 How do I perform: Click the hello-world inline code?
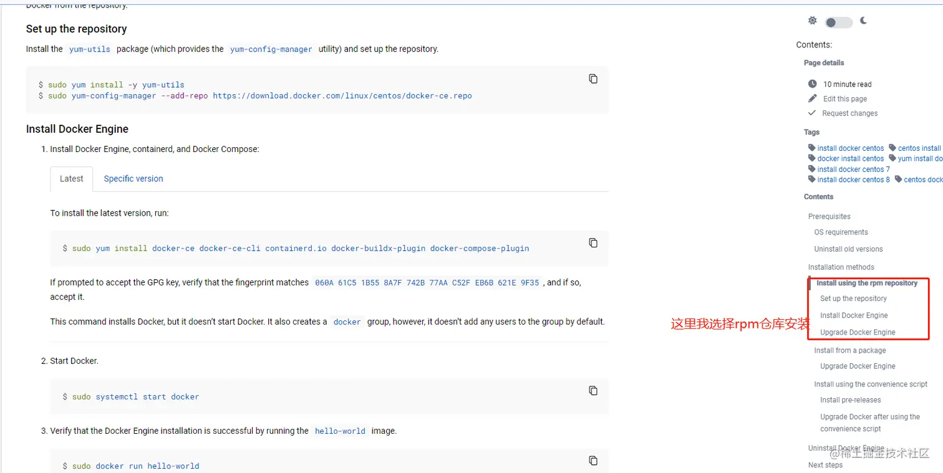(340, 431)
